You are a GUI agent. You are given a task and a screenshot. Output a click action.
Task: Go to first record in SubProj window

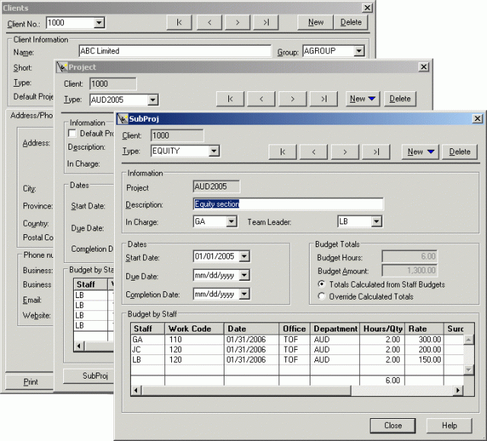[x=283, y=151]
